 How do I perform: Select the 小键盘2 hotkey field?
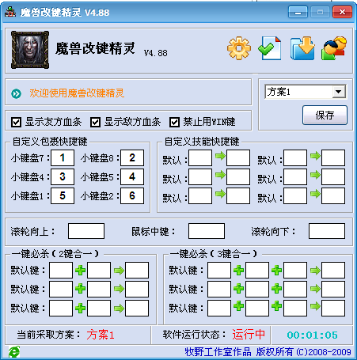click(132, 195)
